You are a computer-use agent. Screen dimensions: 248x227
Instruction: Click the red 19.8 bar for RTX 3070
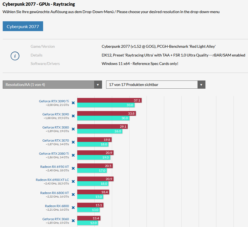94,140
